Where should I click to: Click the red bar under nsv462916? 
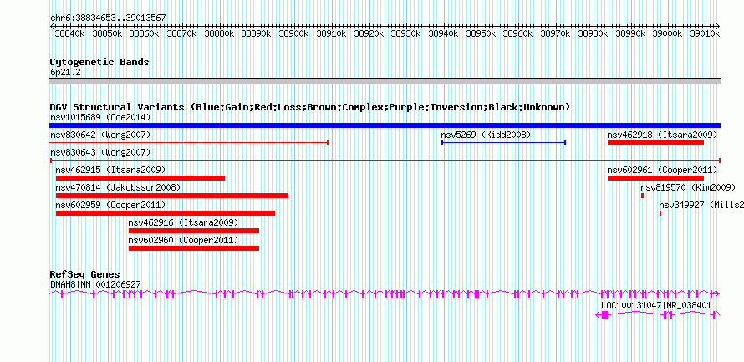194,231
